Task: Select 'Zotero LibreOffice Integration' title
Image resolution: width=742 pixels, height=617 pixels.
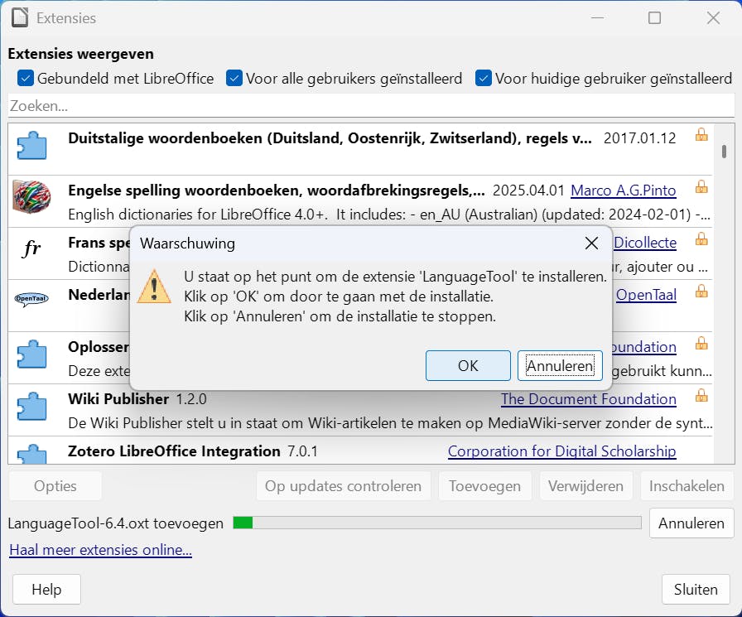Action: (x=174, y=451)
